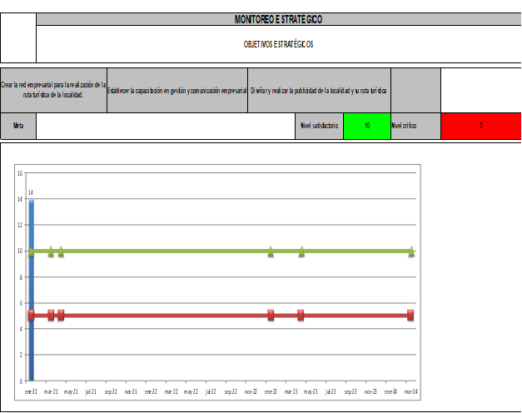Select the blue bar in the chart
Screen dimensions: 522x413
32,290
